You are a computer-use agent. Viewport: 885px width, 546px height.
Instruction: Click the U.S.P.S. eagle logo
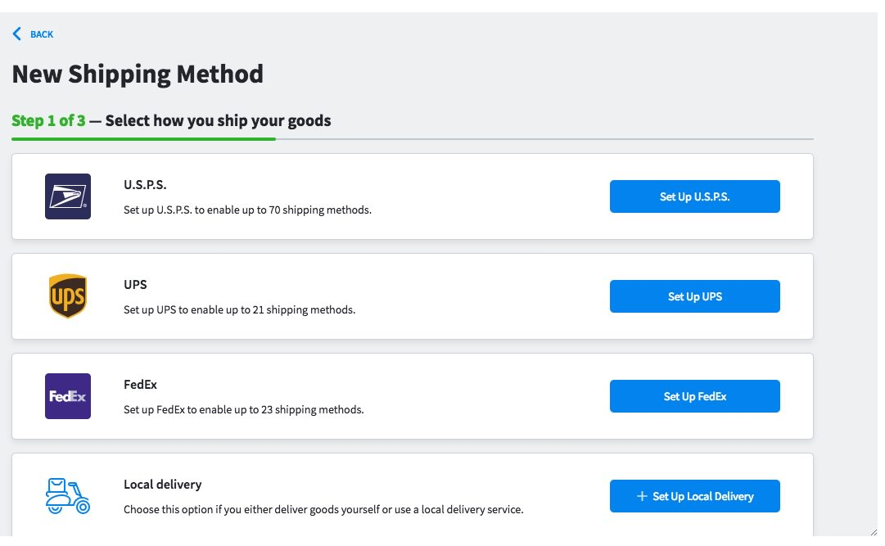pos(68,196)
